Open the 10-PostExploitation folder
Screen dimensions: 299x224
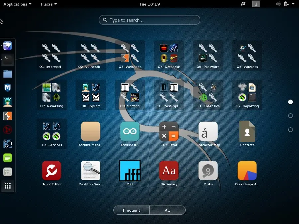(169, 95)
